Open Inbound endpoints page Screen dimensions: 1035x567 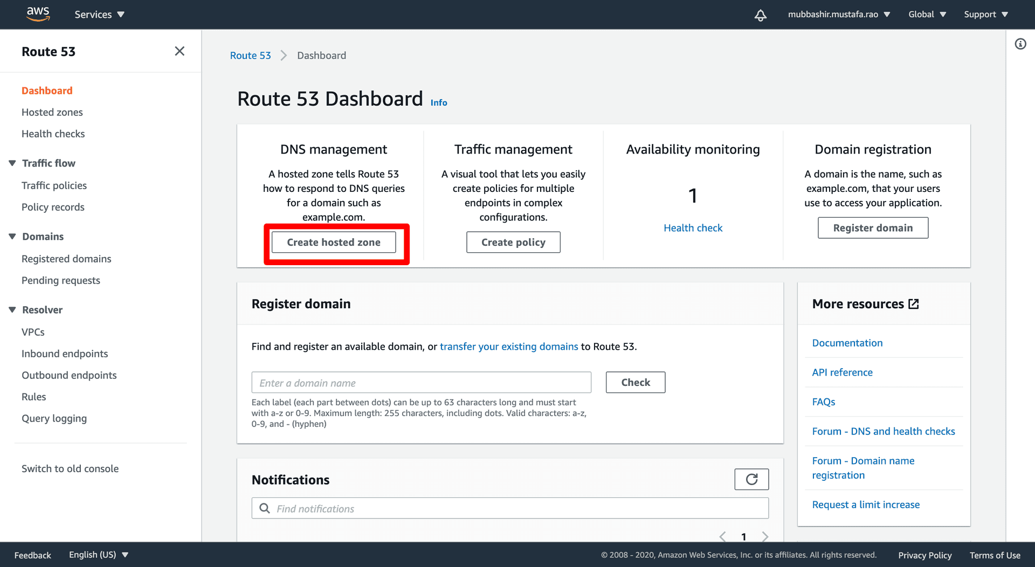coord(65,354)
